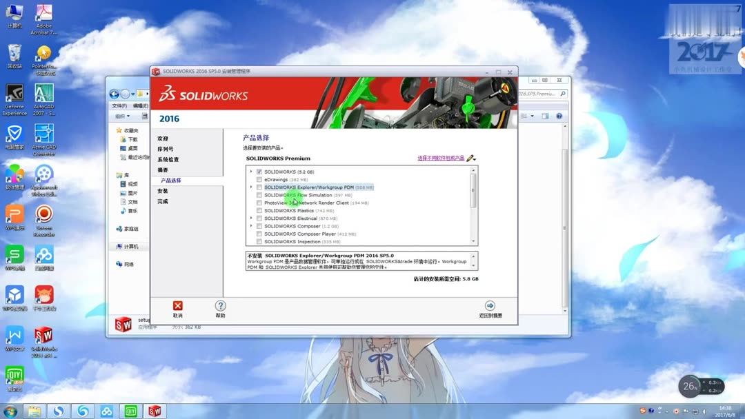This screenshot has width=745, height=419.
Task: Open the 编辑 menu in Explorer
Action: click(x=141, y=107)
